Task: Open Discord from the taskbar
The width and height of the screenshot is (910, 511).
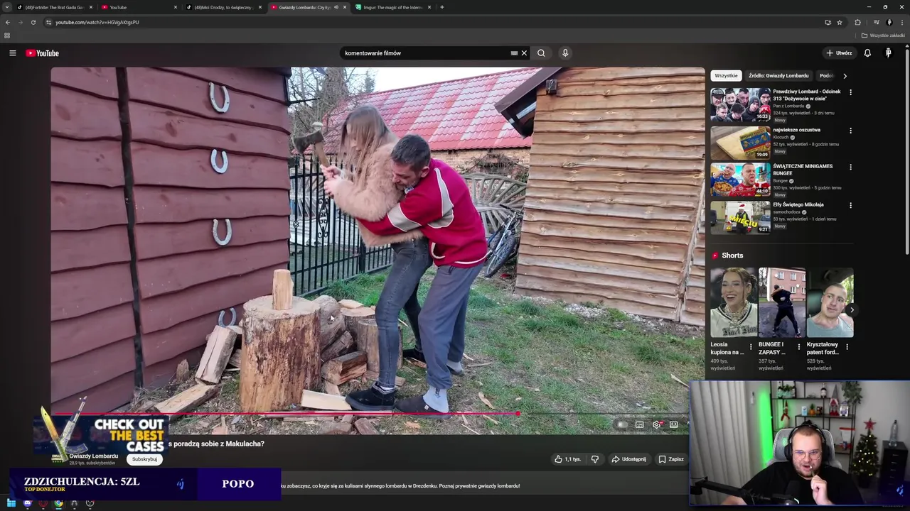Action: click(27, 503)
